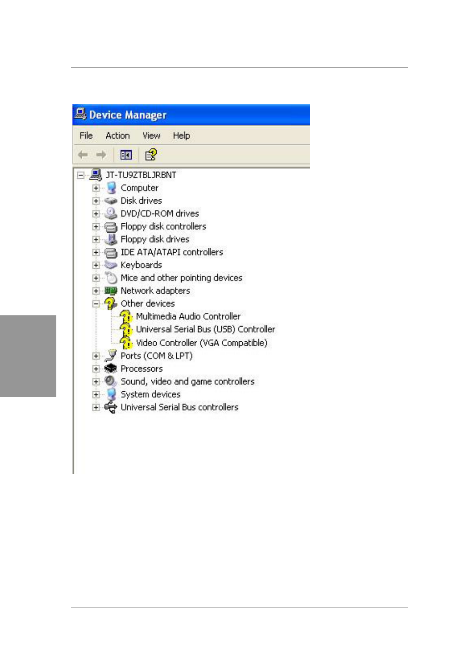The height and width of the screenshot is (661, 467).
Task: Click the Floppy disk drives icon
Action: (111, 239)
